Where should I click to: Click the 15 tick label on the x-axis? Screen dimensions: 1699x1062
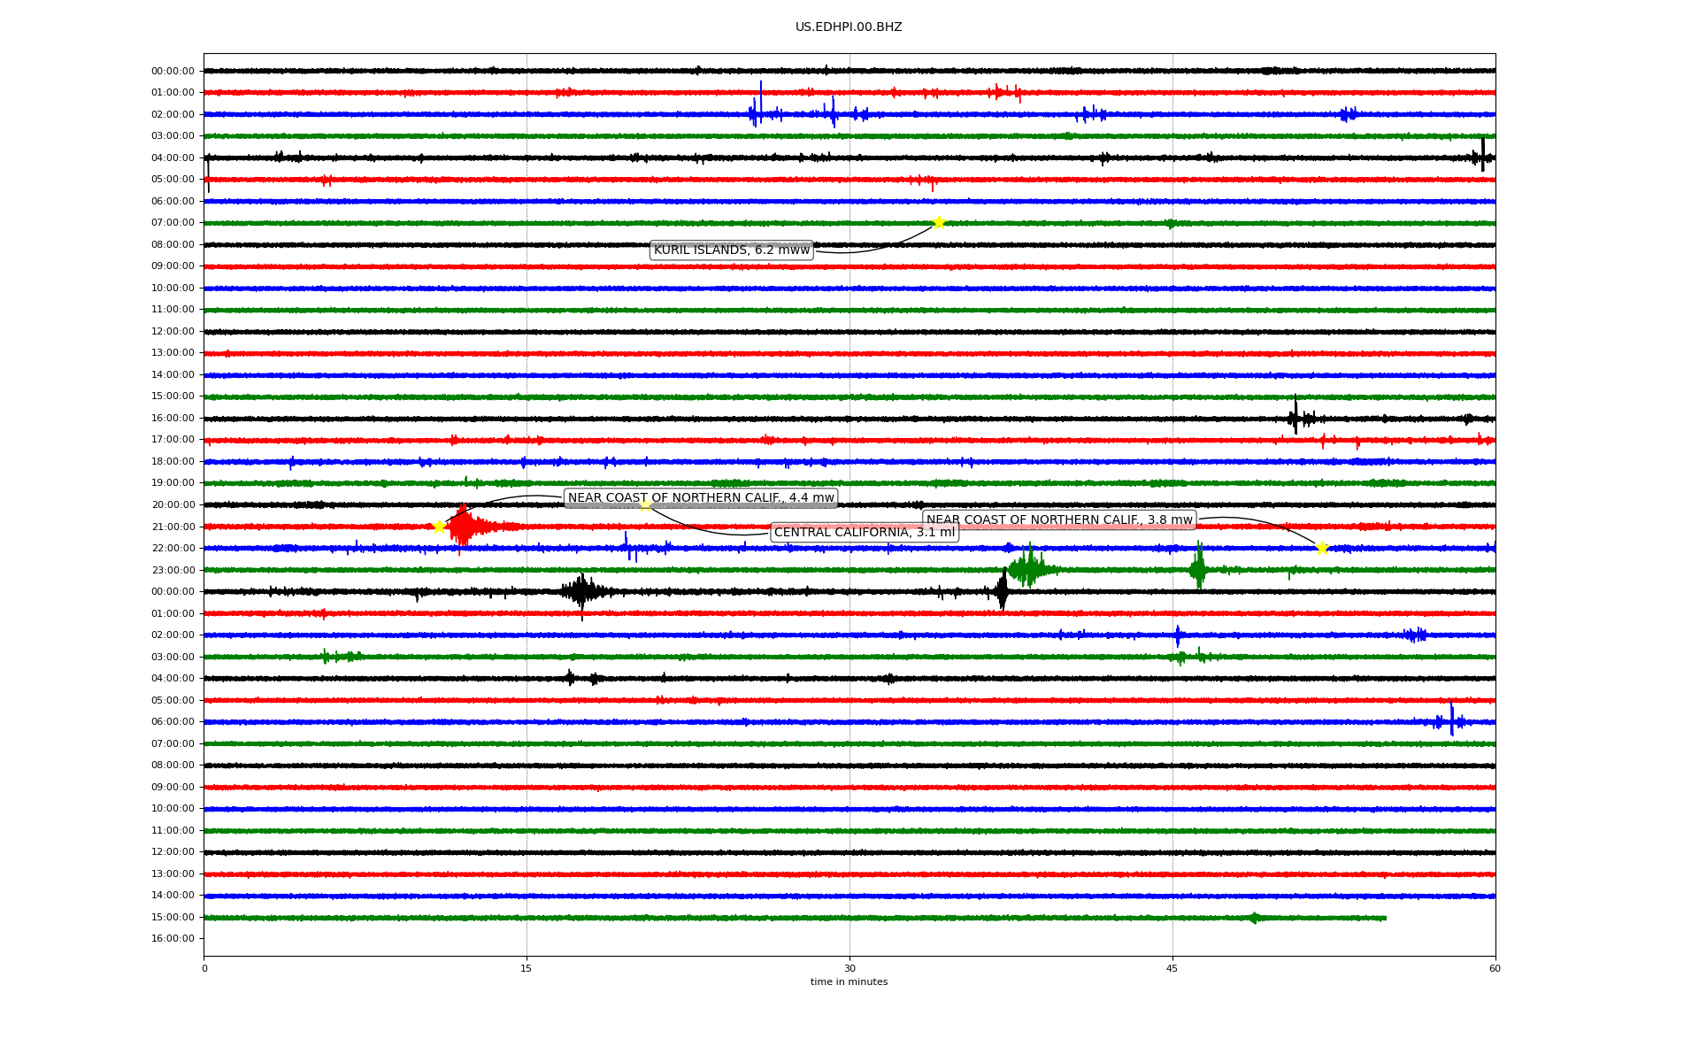coord(527,968)
